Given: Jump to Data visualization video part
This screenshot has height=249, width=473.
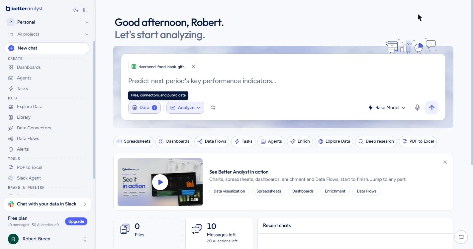Looking at the screenshot, I should tap(229, 191).
